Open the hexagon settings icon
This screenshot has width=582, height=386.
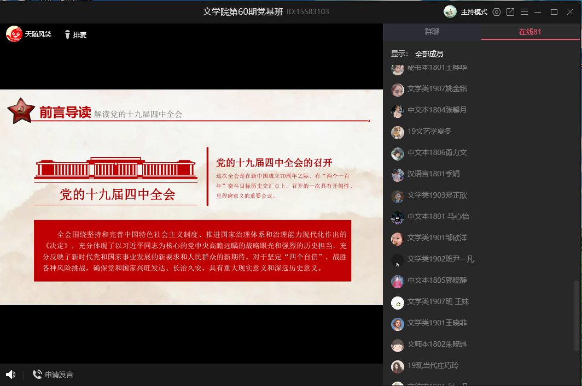point(497,12)
